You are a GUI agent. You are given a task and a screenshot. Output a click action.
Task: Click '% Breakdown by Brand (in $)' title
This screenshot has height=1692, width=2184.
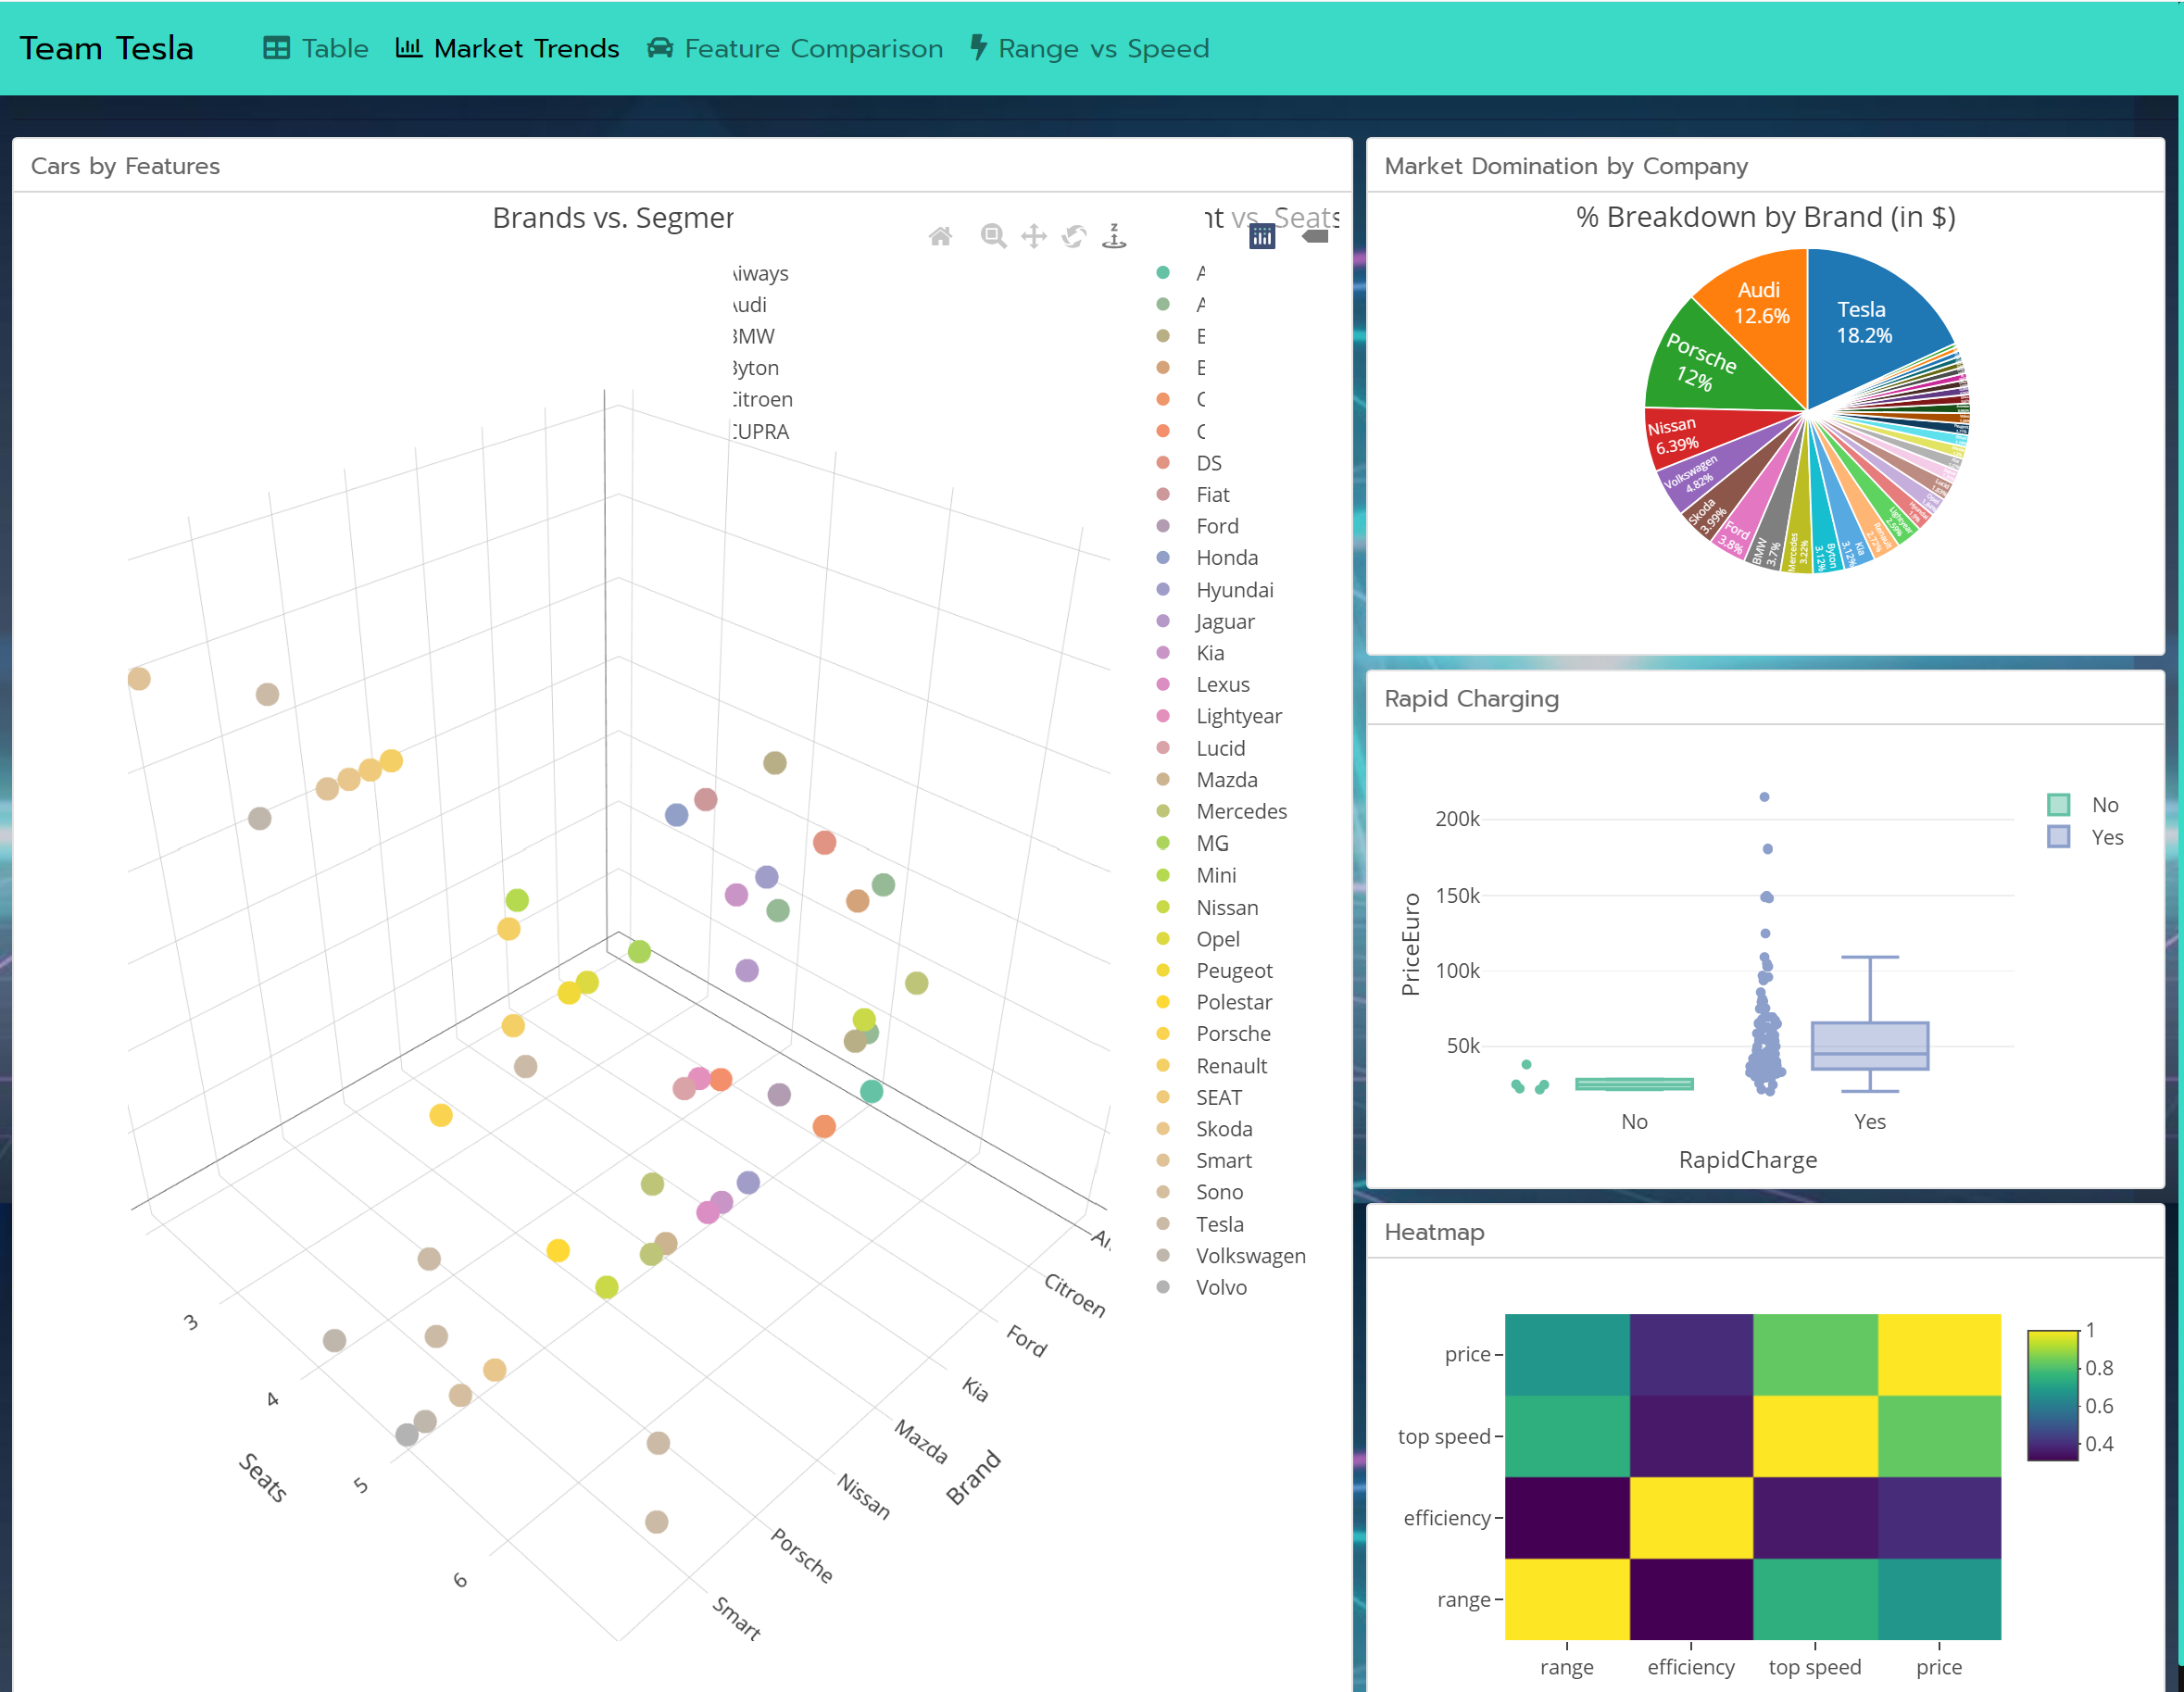click(x=1765, y=217)
